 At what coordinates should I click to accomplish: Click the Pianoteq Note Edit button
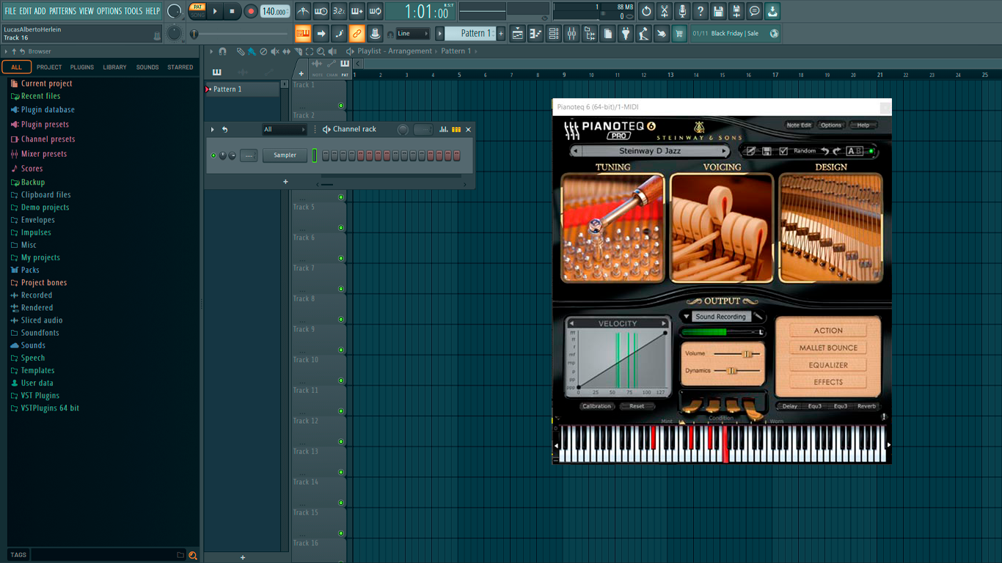coord(799,125)
